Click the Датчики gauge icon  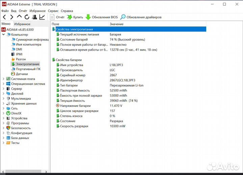point(13,74)
